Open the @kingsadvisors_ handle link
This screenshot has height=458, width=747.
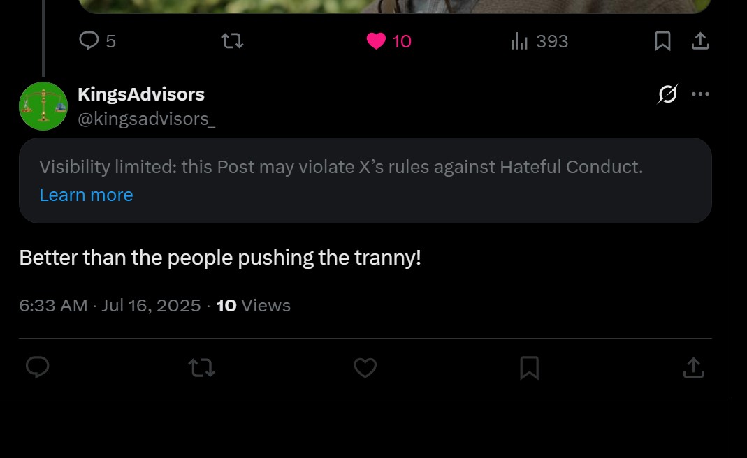point(146,119)
